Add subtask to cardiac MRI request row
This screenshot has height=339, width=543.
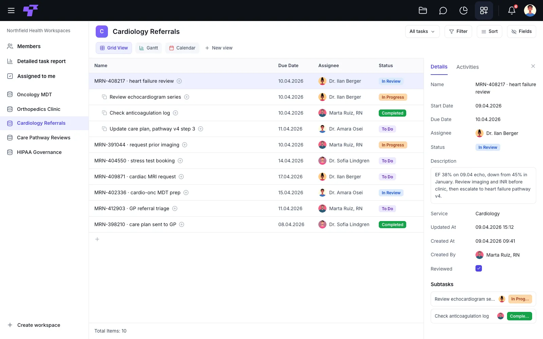pyautogui.click(x=181, y=177)
